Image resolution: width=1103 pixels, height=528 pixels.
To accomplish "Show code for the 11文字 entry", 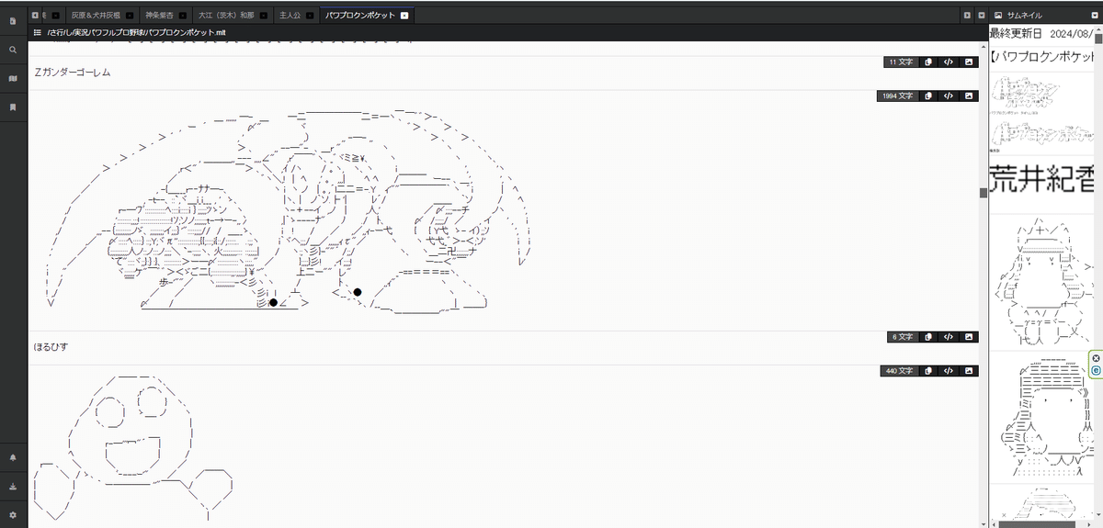I will coord(949,62).
